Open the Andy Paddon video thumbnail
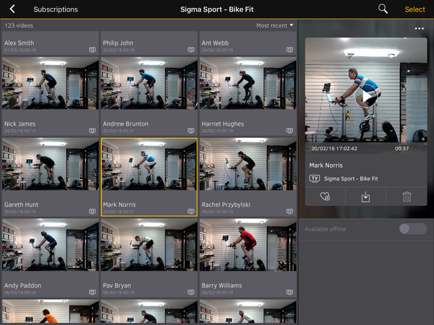This screenshot has width=434, height=325. (x=51, y=245)
